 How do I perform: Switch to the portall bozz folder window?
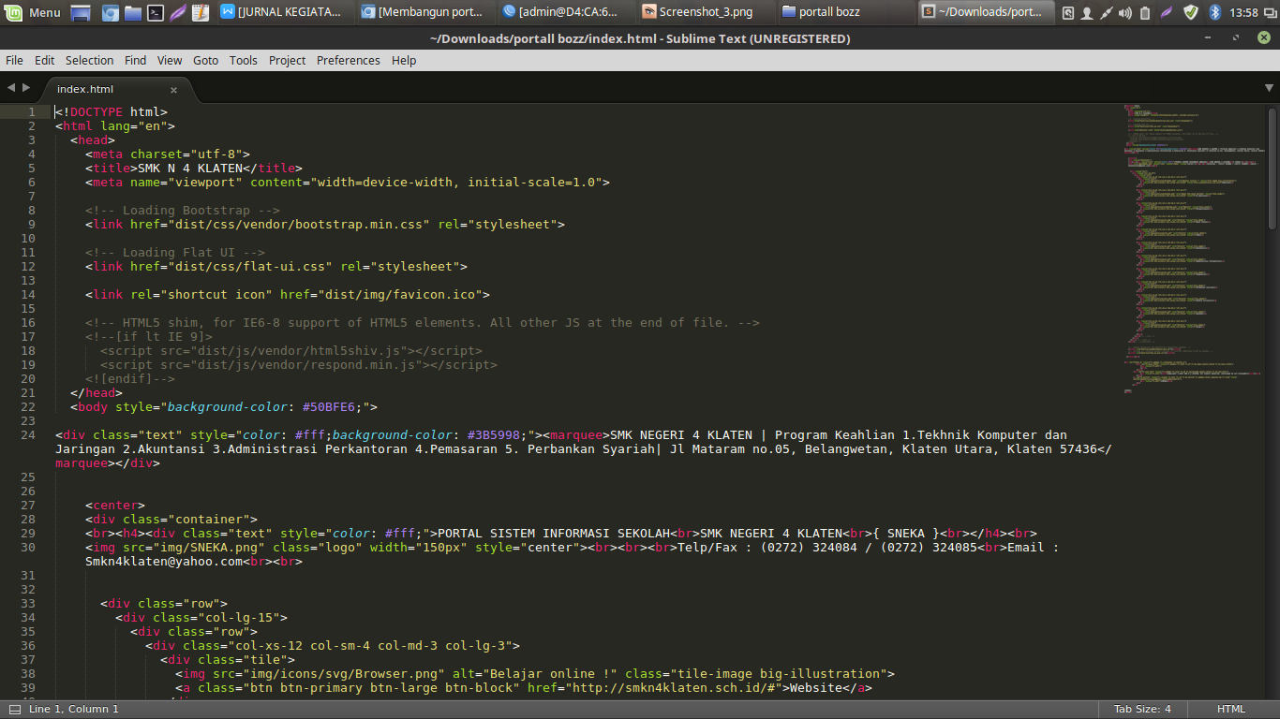tap(849, 12)
